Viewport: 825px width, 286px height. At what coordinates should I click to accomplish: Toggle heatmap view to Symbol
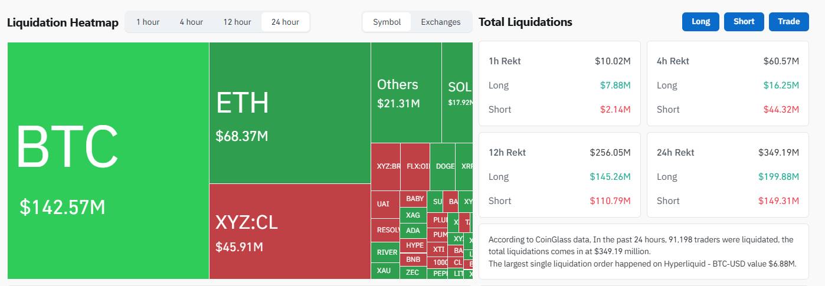click(387, 22)
